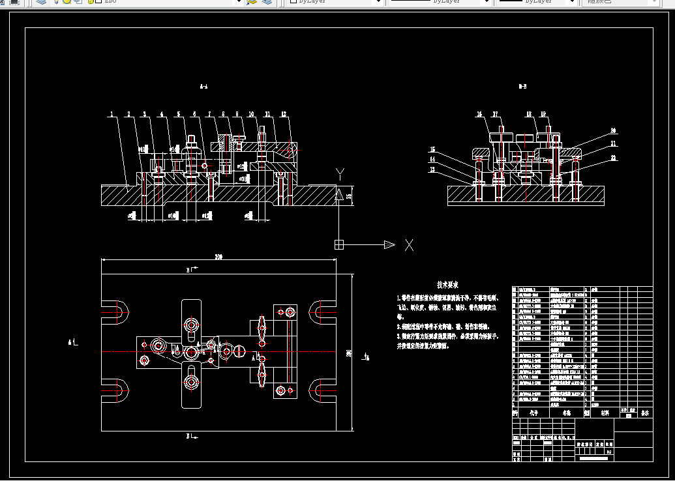Open the color control ByLayer dropdown

pyautogui.click(x=379, y=2)
